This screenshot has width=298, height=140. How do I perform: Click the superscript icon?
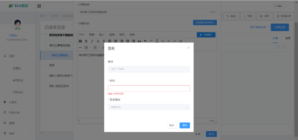tap(169, 41)
